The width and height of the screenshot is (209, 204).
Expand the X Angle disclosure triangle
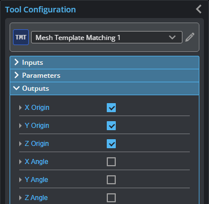(20, 162)
